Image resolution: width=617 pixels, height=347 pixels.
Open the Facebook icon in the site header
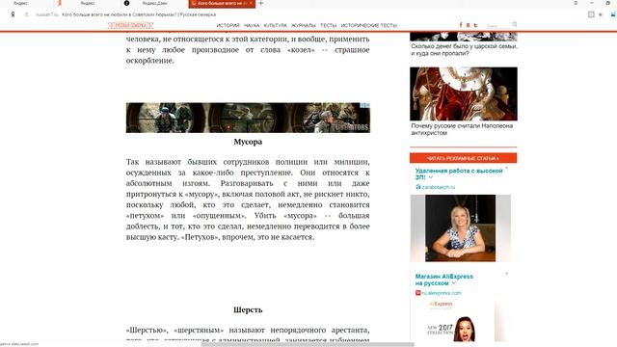tap(461, 25)
